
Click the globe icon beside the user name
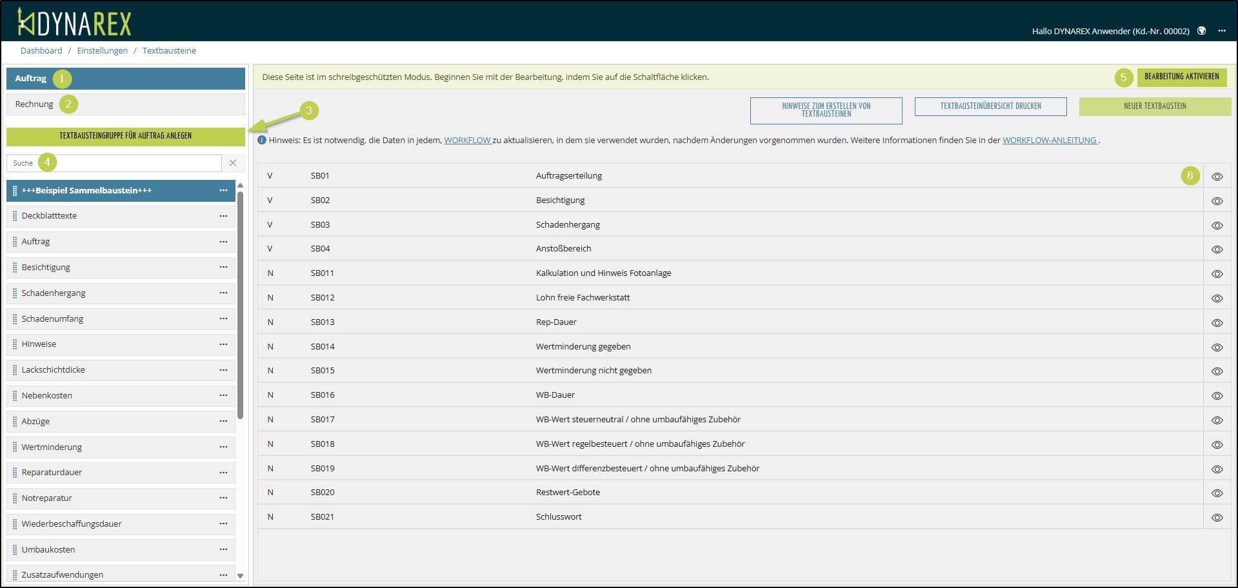coord(1201,31)
